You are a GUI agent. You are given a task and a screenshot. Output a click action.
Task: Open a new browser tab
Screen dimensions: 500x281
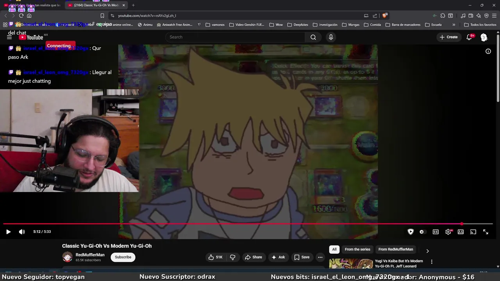coord(133,5)
